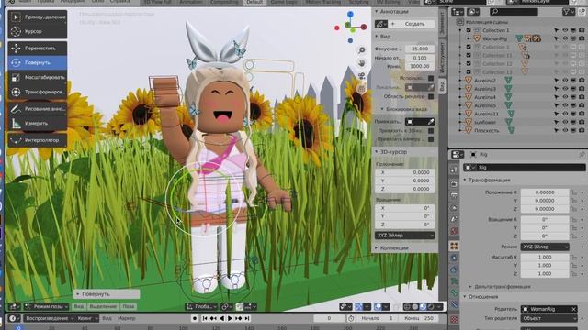Click the blue Z axis on navigation gizmo
Viewport: 588px width, 330px height.
(350, 15)
